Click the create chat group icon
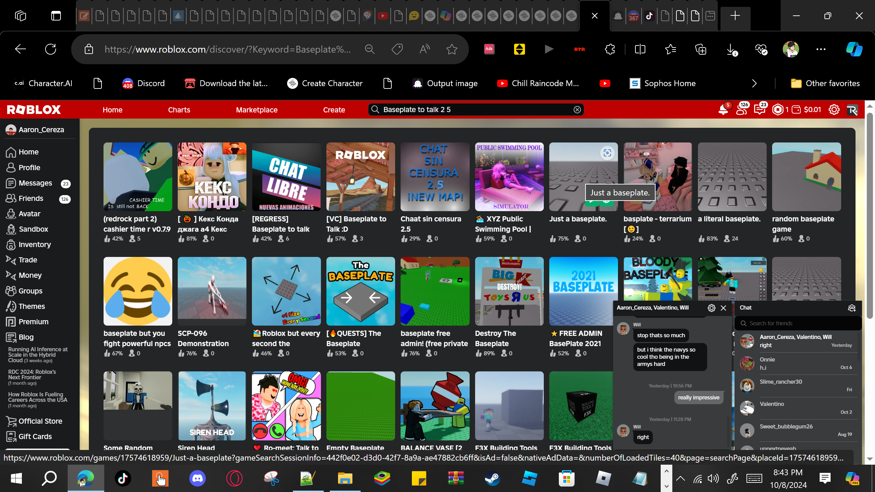Screen dimensions: 875x492 coord(852,308)
